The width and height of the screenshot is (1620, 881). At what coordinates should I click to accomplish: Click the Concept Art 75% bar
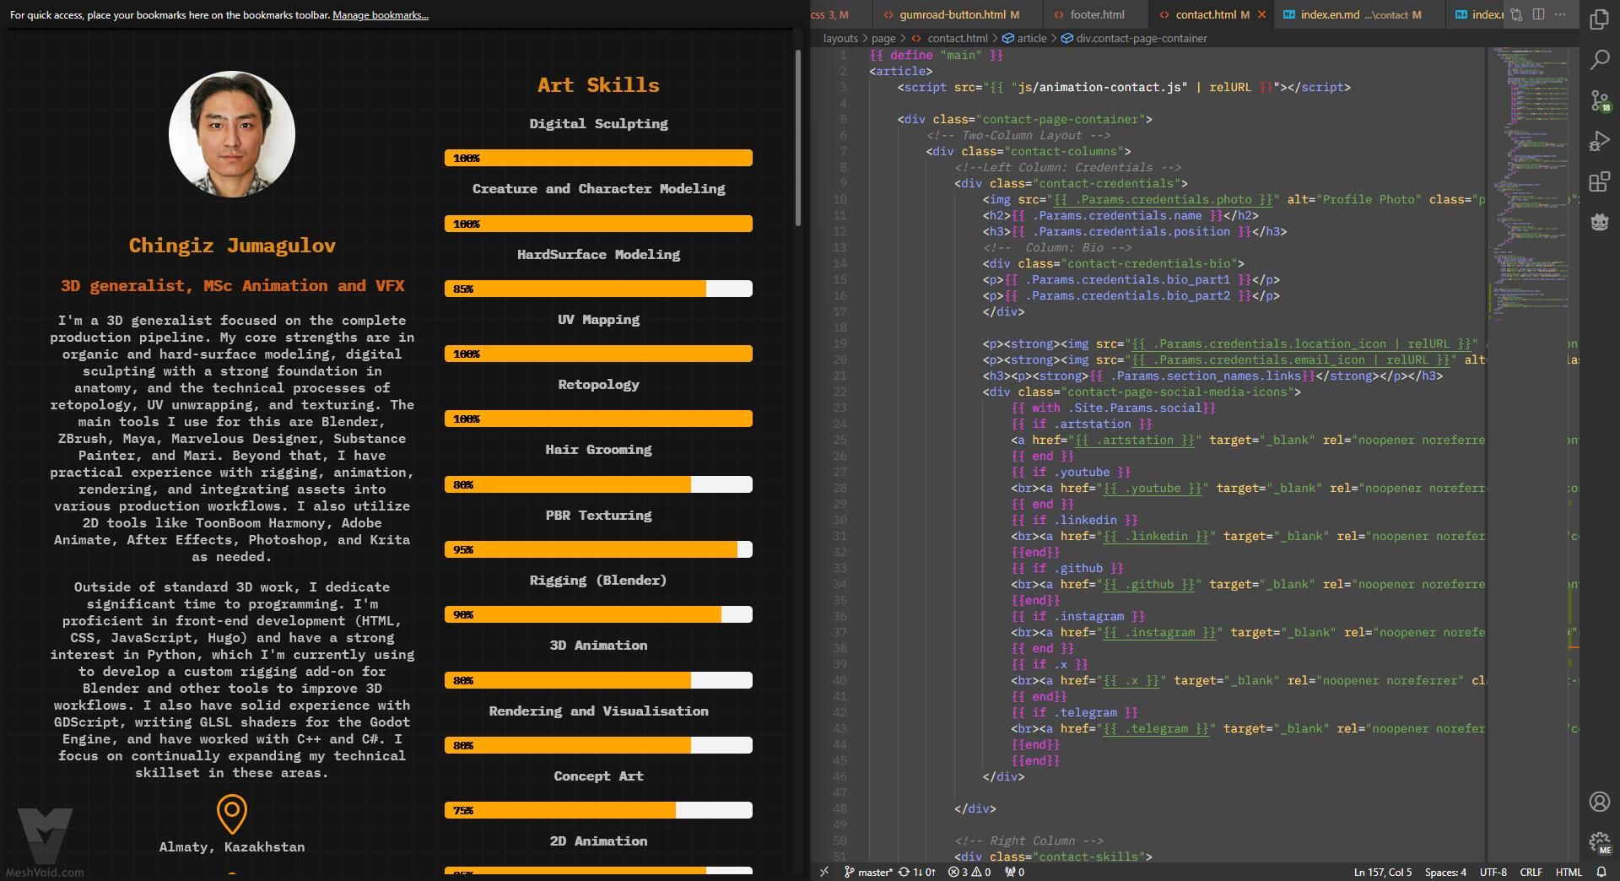click(598, 810)
